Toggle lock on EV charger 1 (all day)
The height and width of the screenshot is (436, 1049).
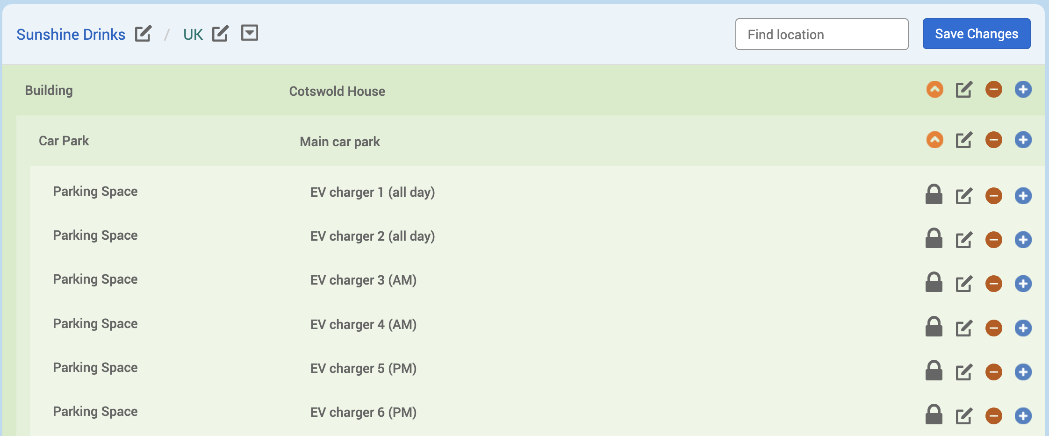point(934,195)
